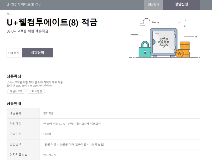Click the 정기적금 value cell
The width and height of the screenshot is (212, 160).
48,113
